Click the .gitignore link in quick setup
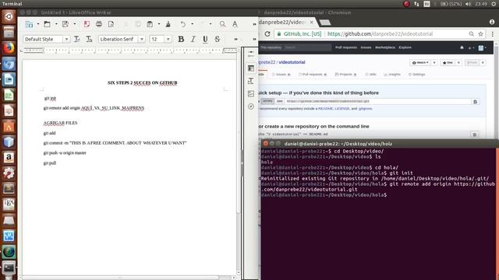The height and width of the screenshot is (280, 499). click(365, 109)
